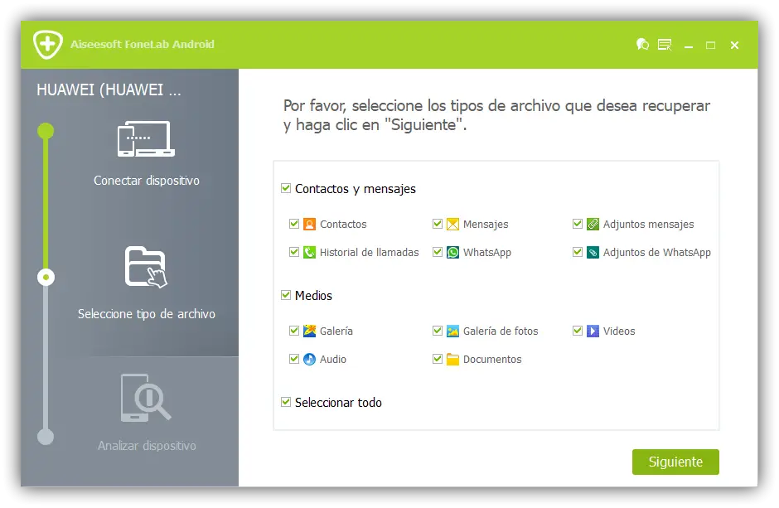Select the Analizar dispositivo step label
The height and width of the screenshot is (508, 779).
pyautogui.click(x=147, y=445)
